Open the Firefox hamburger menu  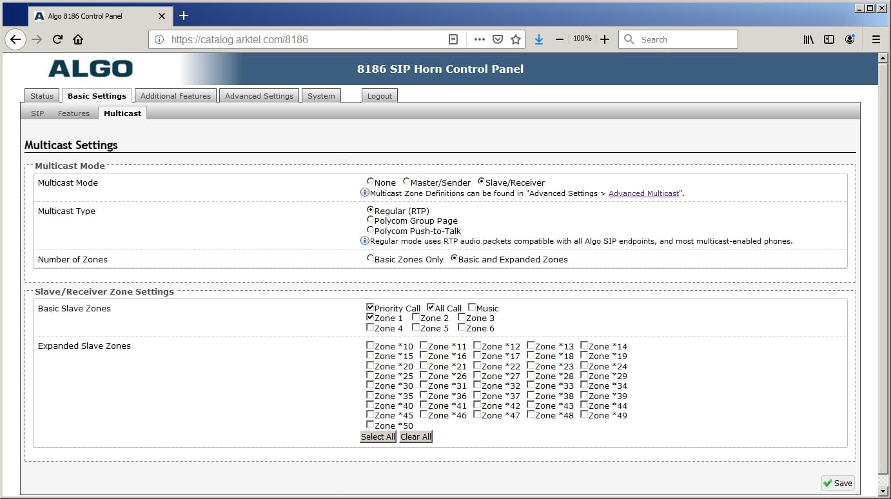(876, 39)
